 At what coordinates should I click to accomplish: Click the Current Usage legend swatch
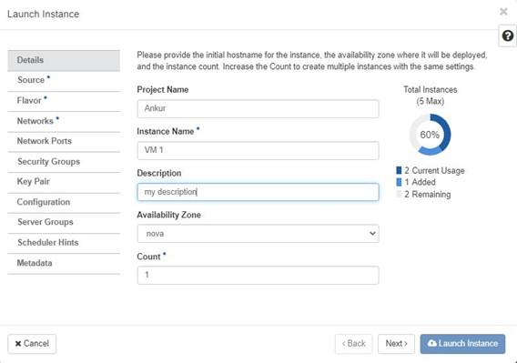click(399, 170)
